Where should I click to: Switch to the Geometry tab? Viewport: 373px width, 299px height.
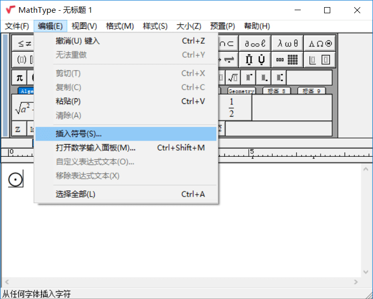pyautogui.click(x=241, y=91)
